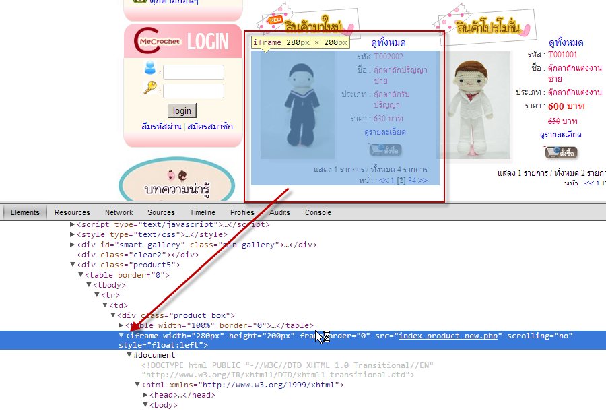Click the blue user icon beside username field
606x411 pixels.
(x=150, y=67)
